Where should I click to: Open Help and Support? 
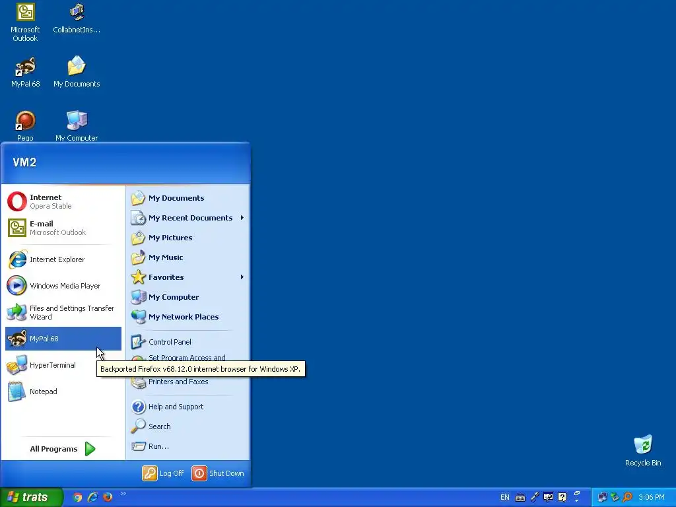click(187, 407)
